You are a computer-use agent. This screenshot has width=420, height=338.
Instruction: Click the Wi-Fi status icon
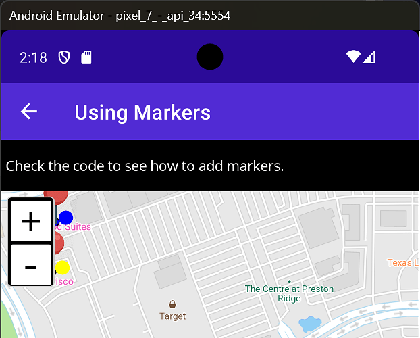353,57
